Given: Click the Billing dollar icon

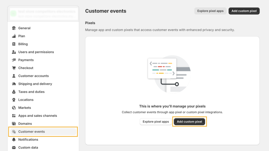Looking at the screenshot, I should pos(14,44).
